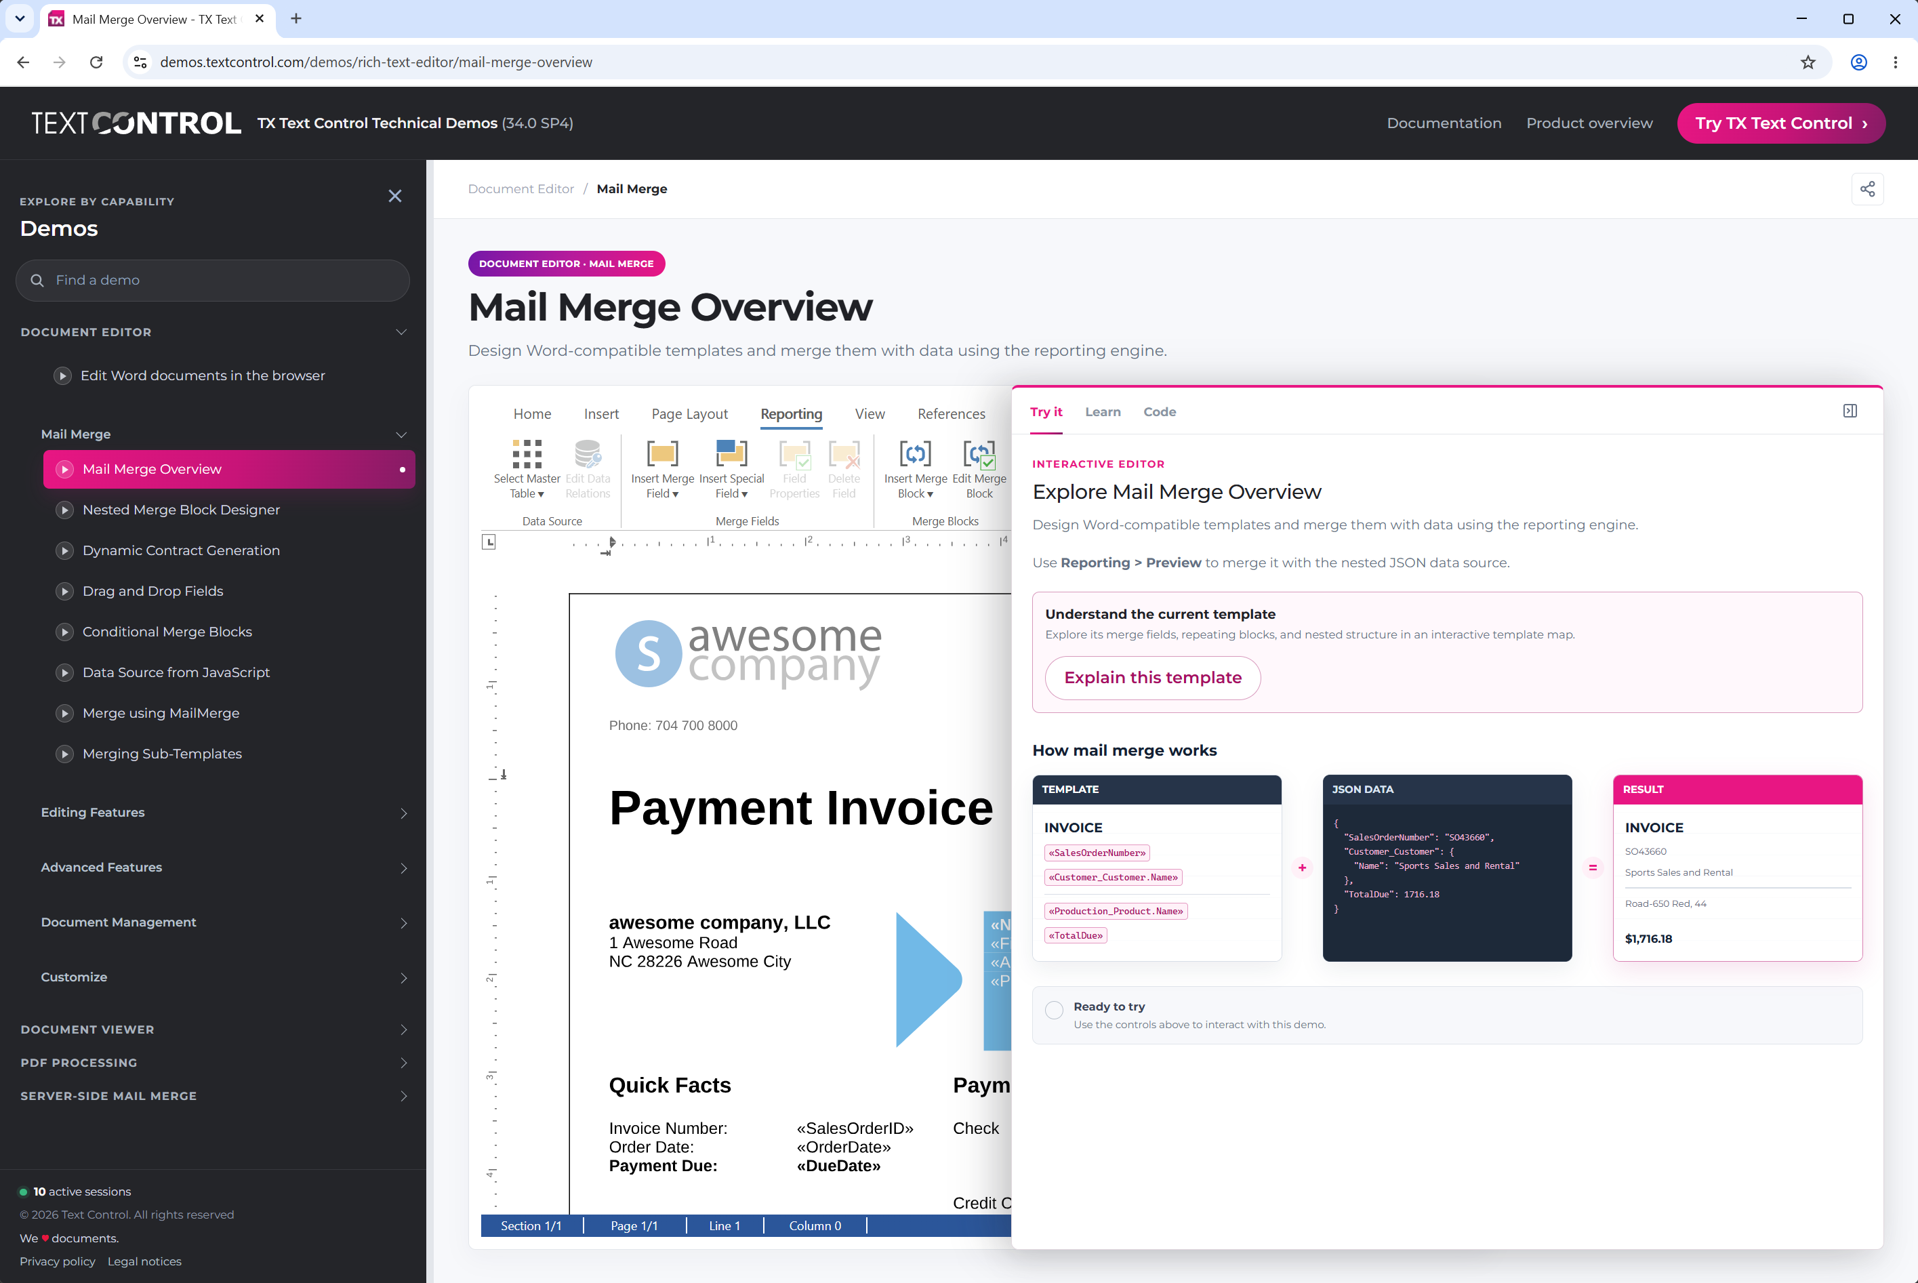Open the References ribbon tab
Screen dimensions: 1918x1283
tap(952, 414)
